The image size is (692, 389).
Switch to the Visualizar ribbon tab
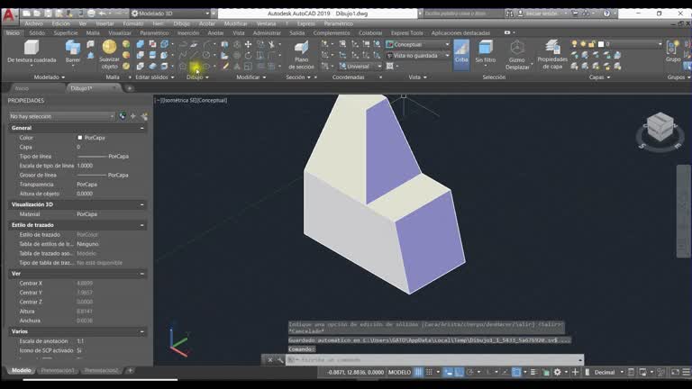click(120, 32)
